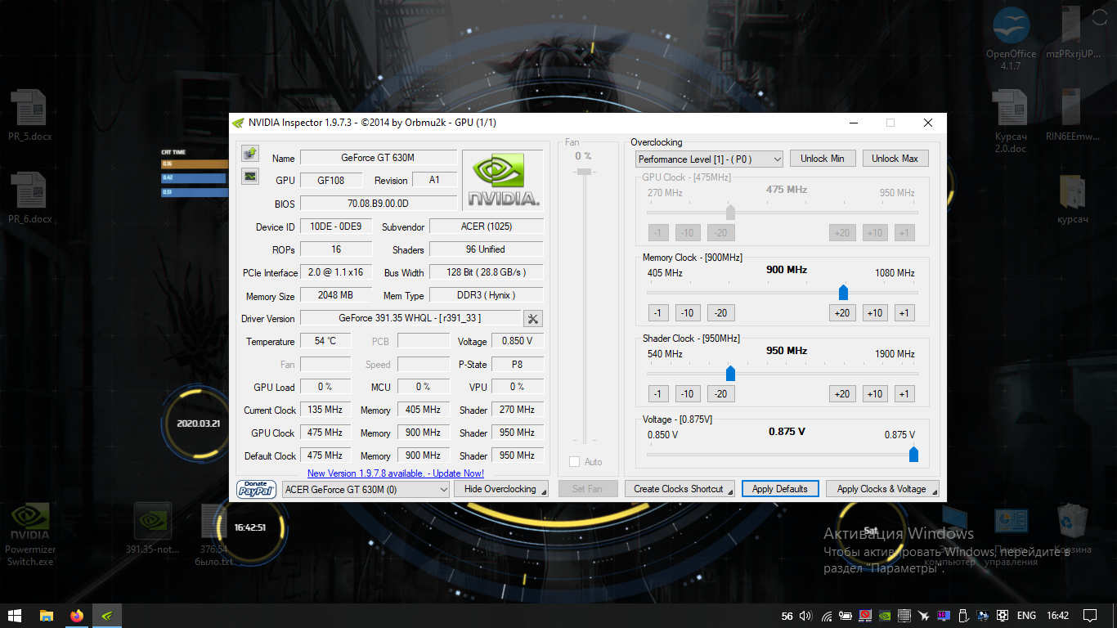Screen dimensions: 1117x628
Task: Open the notification action center
Action: 1090,616
